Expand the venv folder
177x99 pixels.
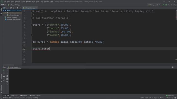(x=5, y=13)
